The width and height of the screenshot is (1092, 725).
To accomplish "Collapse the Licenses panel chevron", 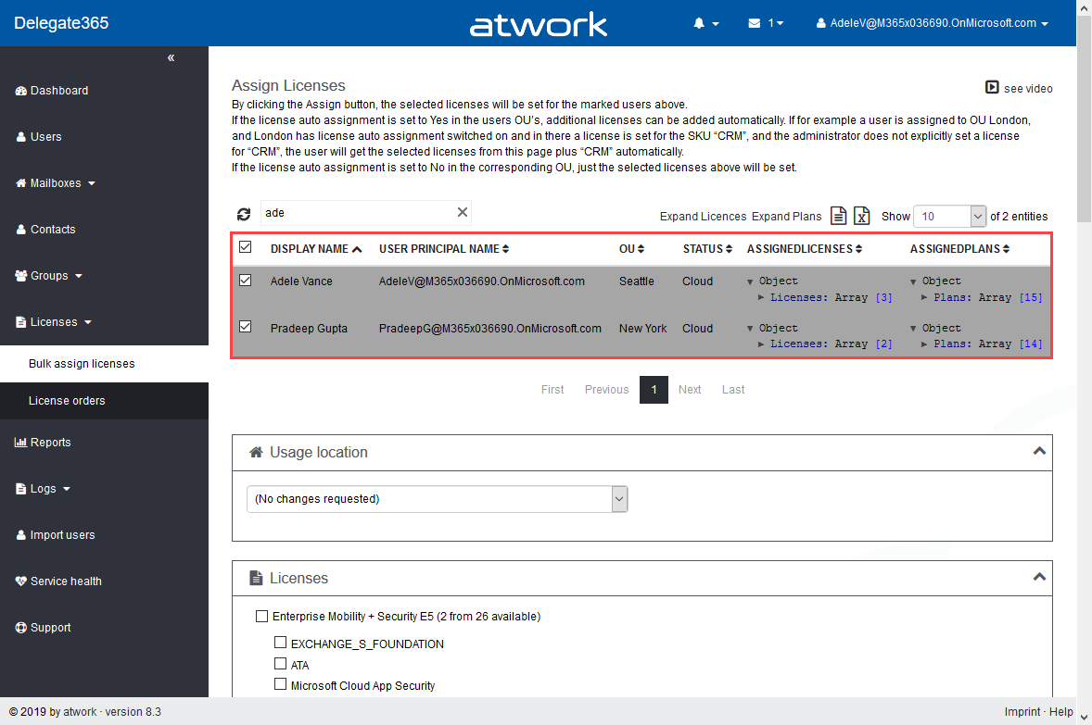I will point(1039,577).
